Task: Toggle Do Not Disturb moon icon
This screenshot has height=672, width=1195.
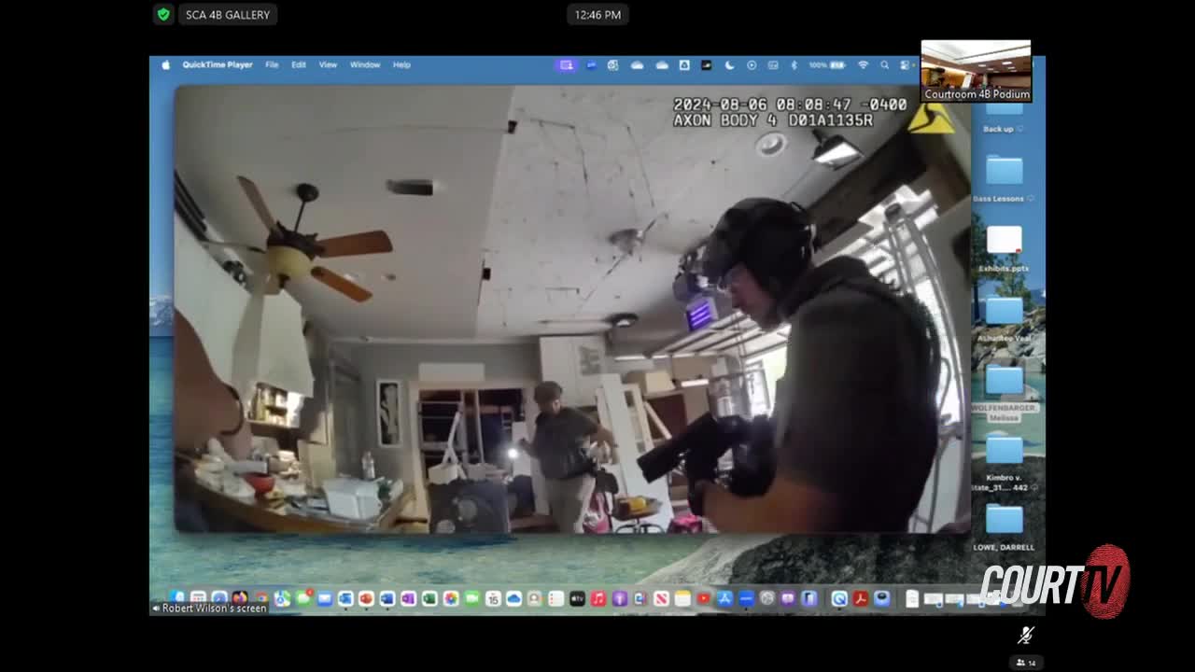Action: (729, 65)
